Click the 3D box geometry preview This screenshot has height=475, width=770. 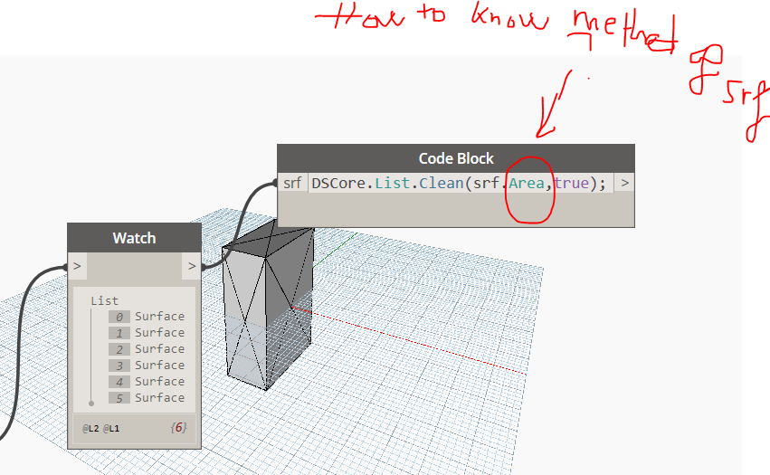pos(268,307)
